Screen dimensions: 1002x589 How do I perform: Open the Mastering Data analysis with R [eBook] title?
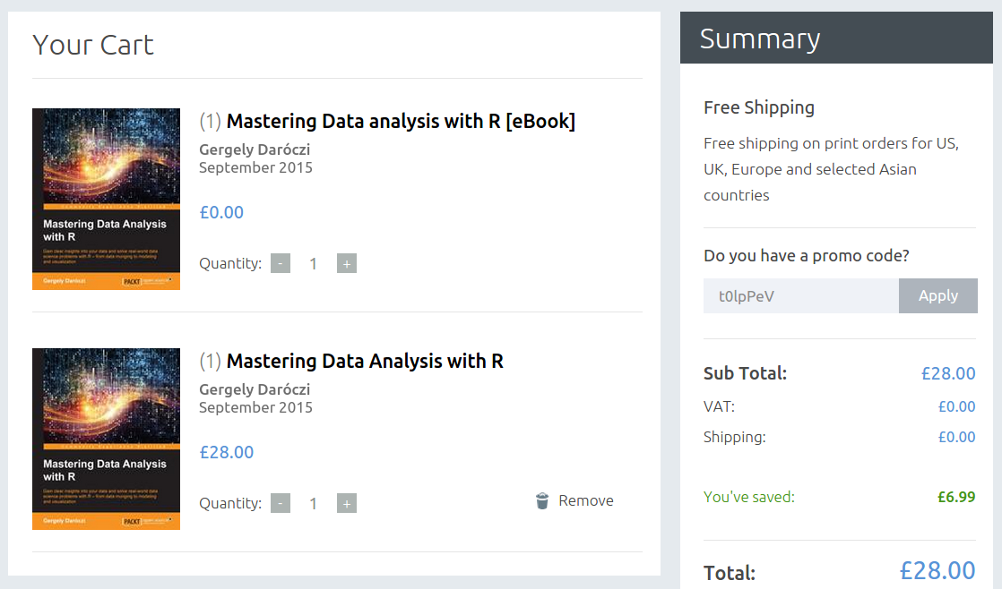401,121
